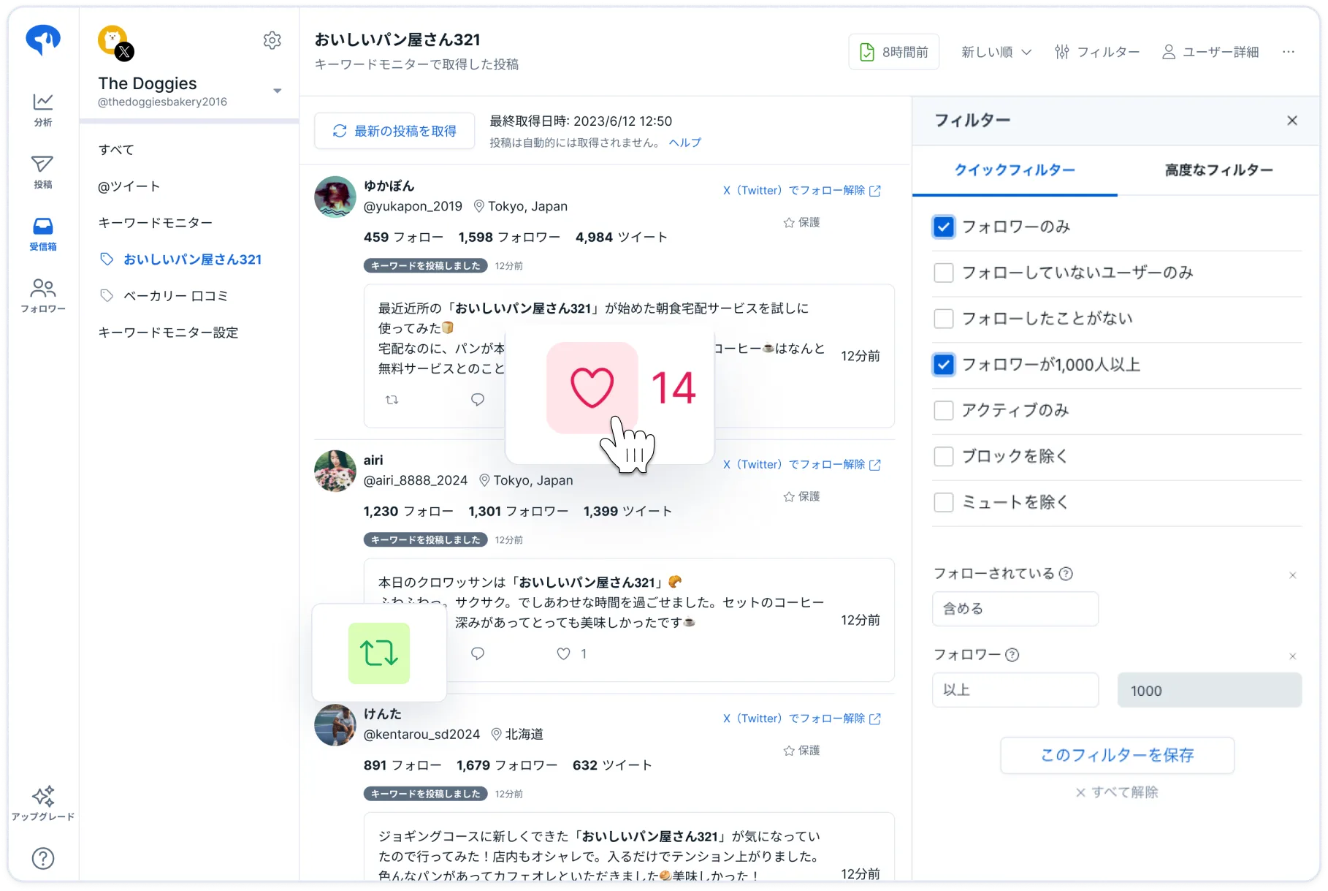Open the help question mark icon
Image resolution: width=1328 pixels, height=891 pixels.
coord(43,858)
